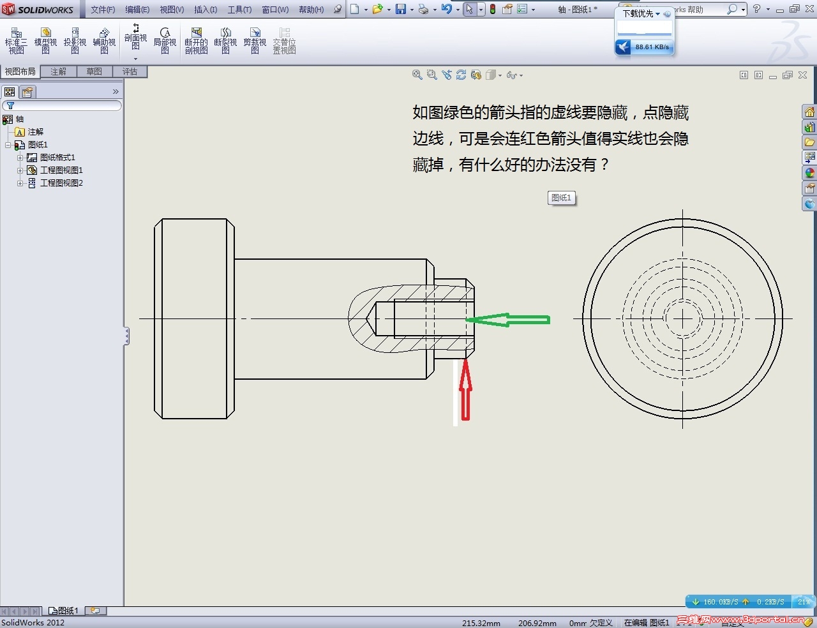Insert an Auxiliary View (辅助视图)

point(104,41)
